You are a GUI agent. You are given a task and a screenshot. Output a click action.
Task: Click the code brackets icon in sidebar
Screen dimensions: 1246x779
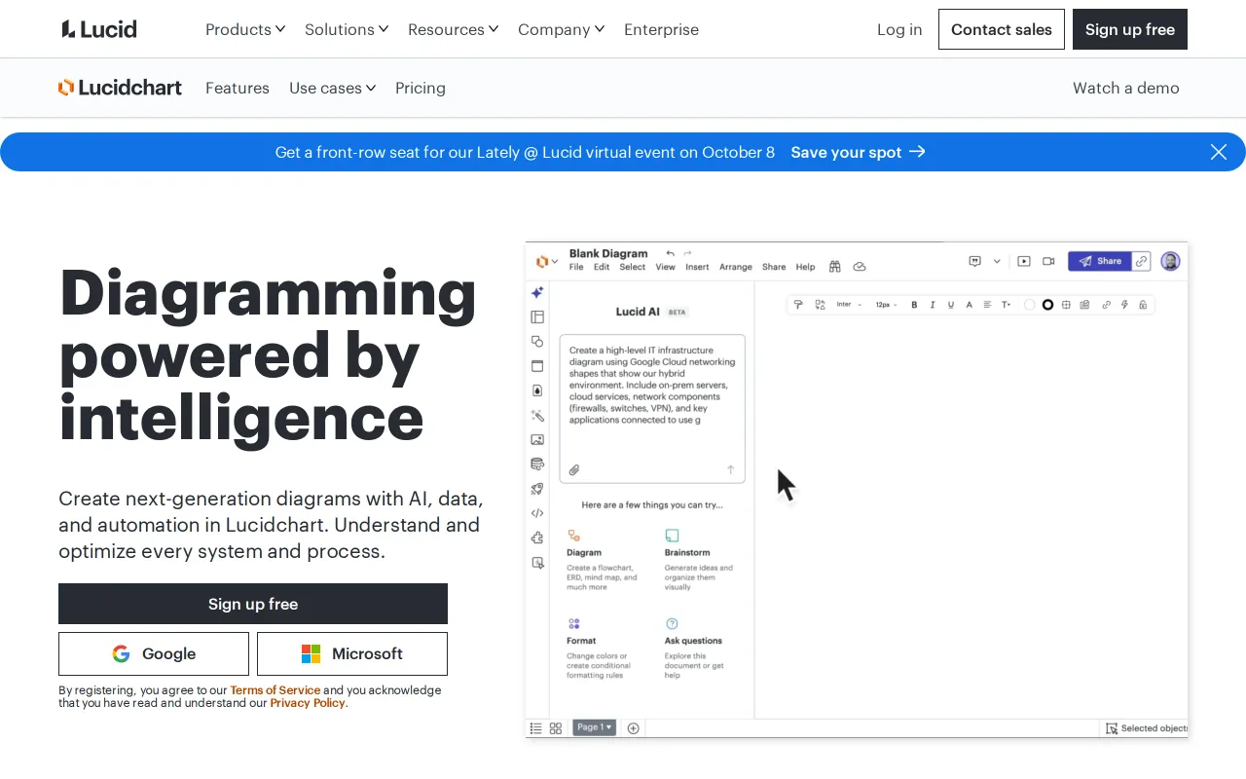pyautogui.click(x=537, y=513)
